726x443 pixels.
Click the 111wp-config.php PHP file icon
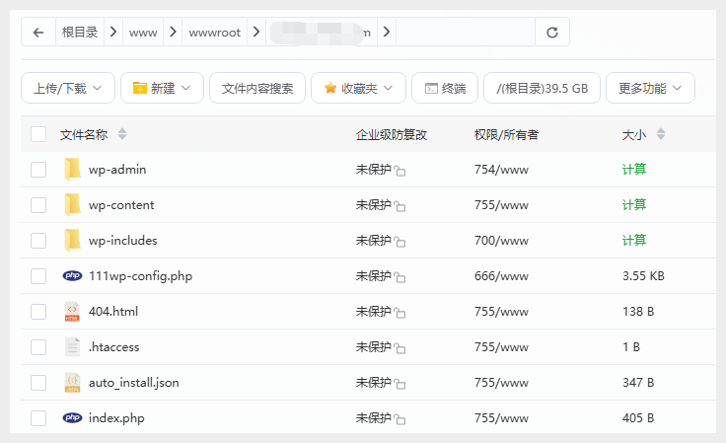72,276
